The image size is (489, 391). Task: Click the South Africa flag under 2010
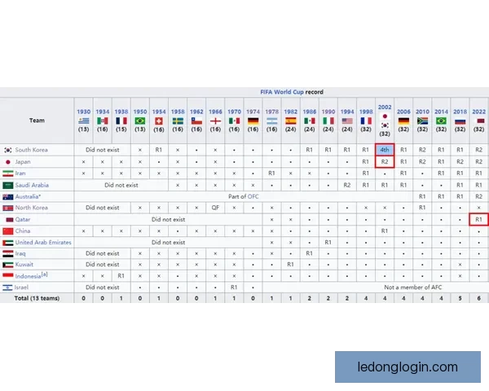[x=422, y=121]
